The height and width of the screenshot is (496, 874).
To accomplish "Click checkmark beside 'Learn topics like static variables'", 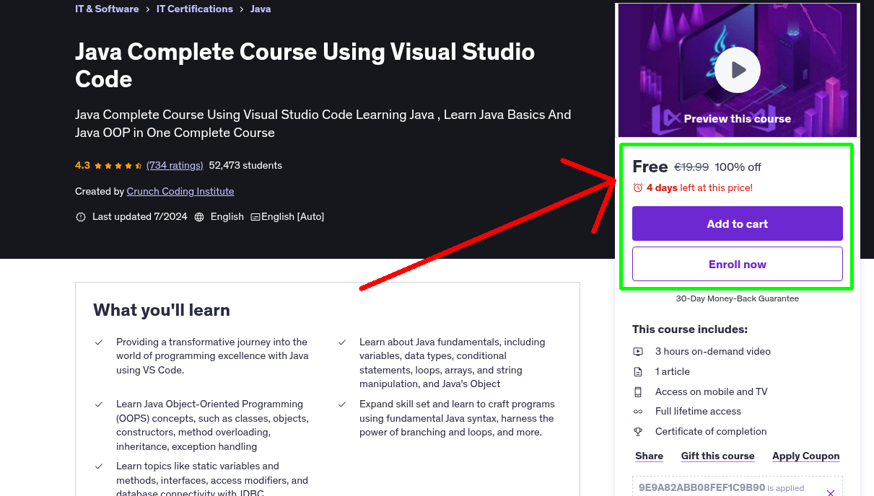I will point(99,466).
